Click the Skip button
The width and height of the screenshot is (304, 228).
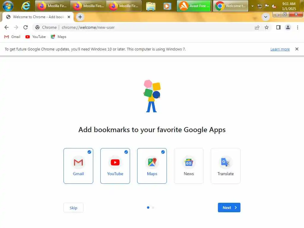(x=74, y=208)
